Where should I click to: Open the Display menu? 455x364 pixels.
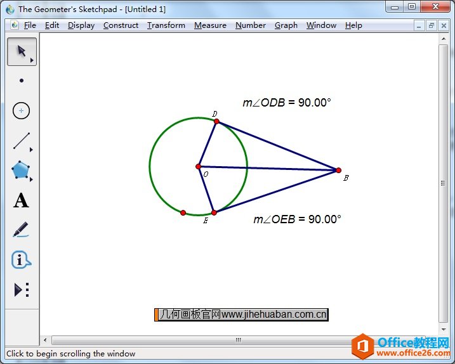coord(81,25)
